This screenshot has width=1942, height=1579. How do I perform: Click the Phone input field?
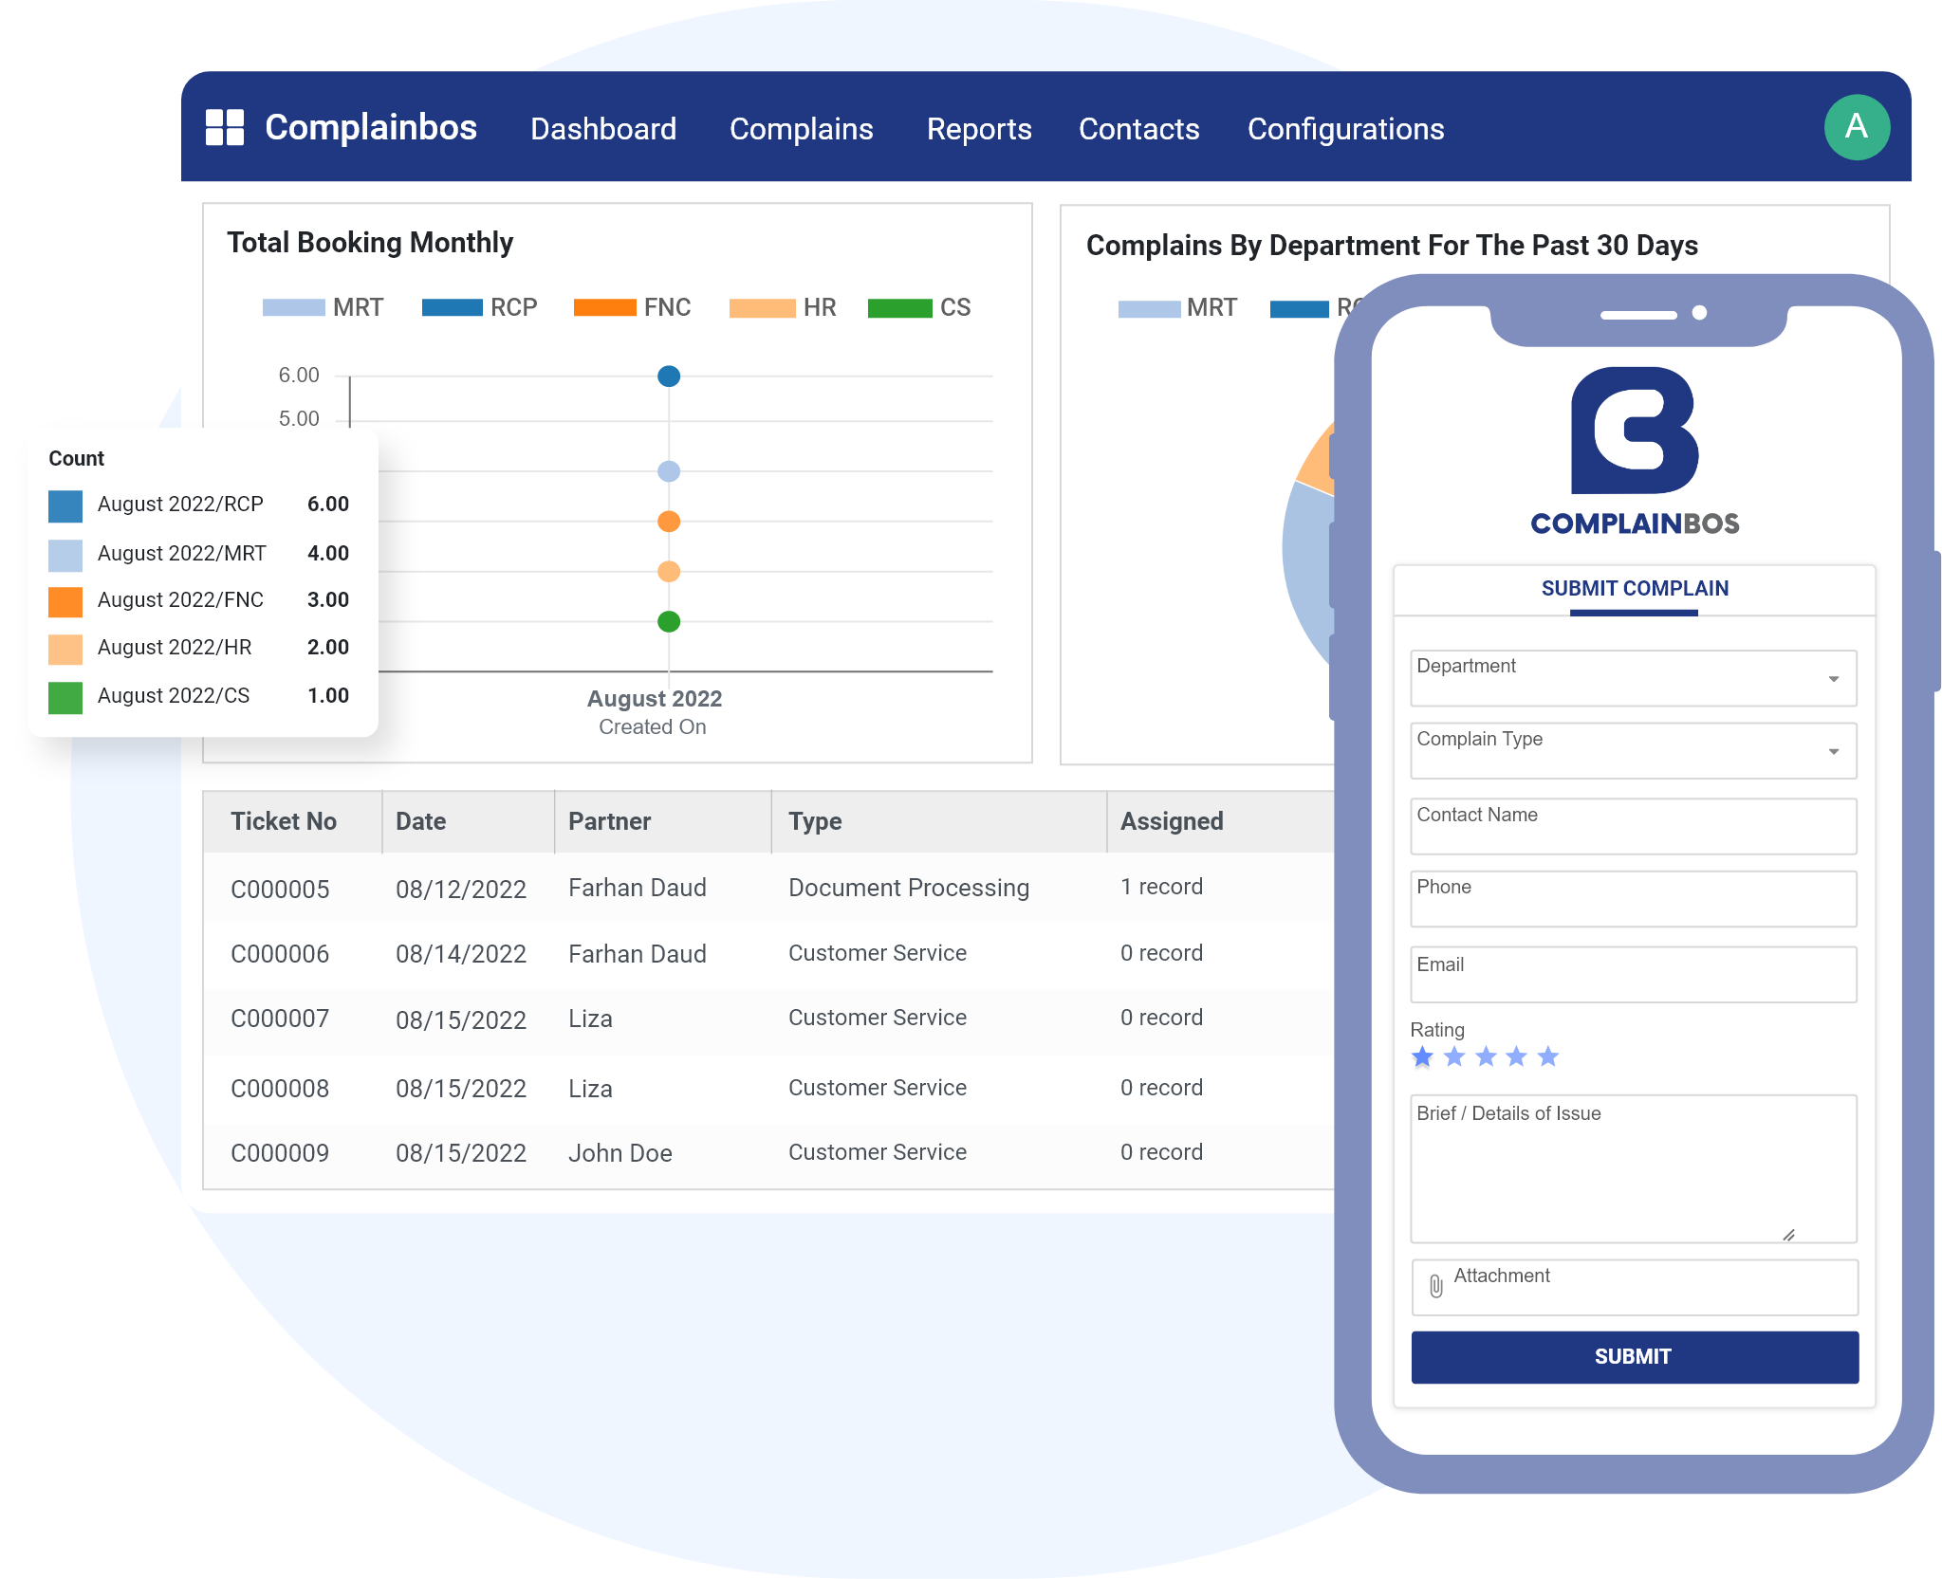[1633, 899]
